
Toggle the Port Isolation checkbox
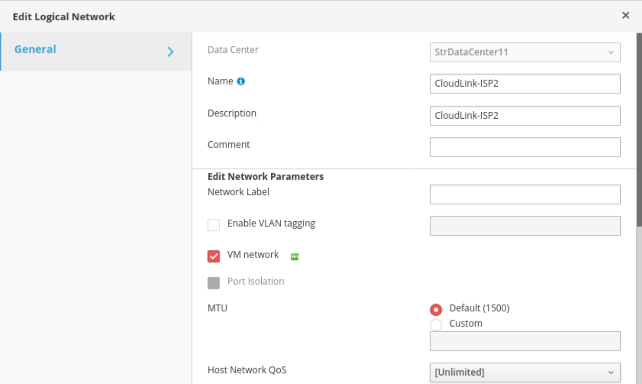click(213, 283)
